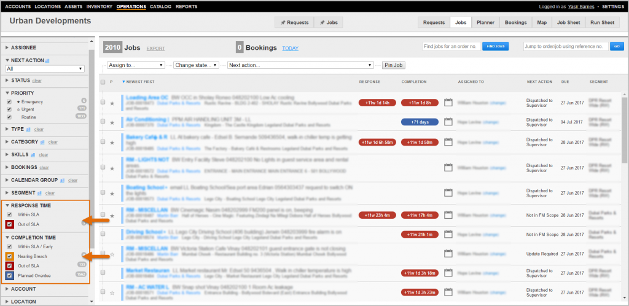Open the calendar icon for the Air Conditioning job
This screenshot has width=629, height=306.
coord(448,122)
